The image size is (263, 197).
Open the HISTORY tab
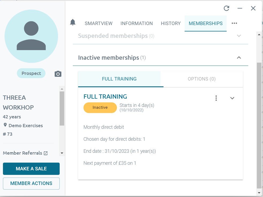tap(171, 23)
